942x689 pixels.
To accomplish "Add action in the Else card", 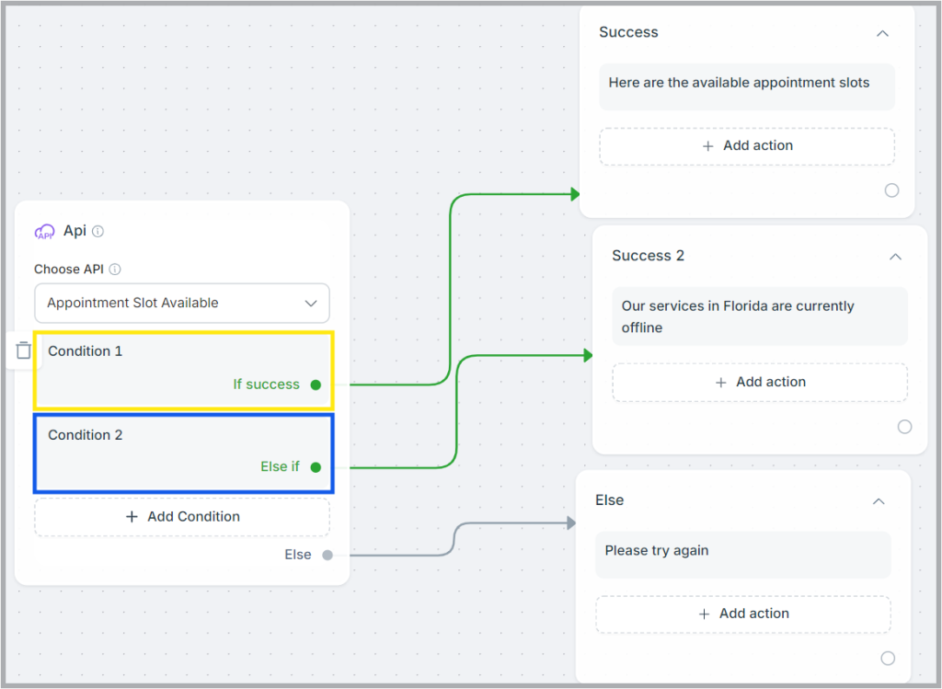I will coord(743,614).
